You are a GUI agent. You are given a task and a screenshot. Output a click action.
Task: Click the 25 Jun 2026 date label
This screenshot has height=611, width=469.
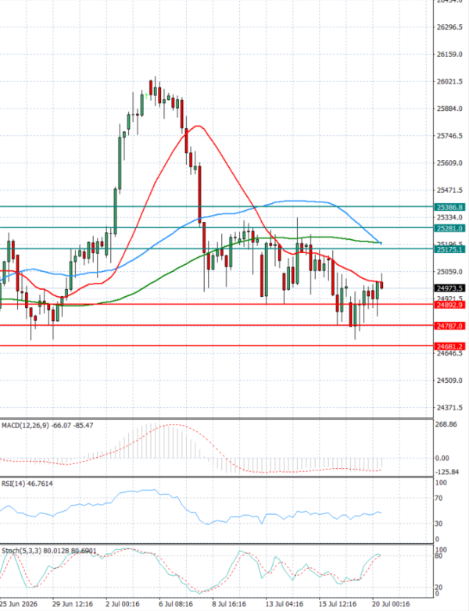click(x=19, y=604)
